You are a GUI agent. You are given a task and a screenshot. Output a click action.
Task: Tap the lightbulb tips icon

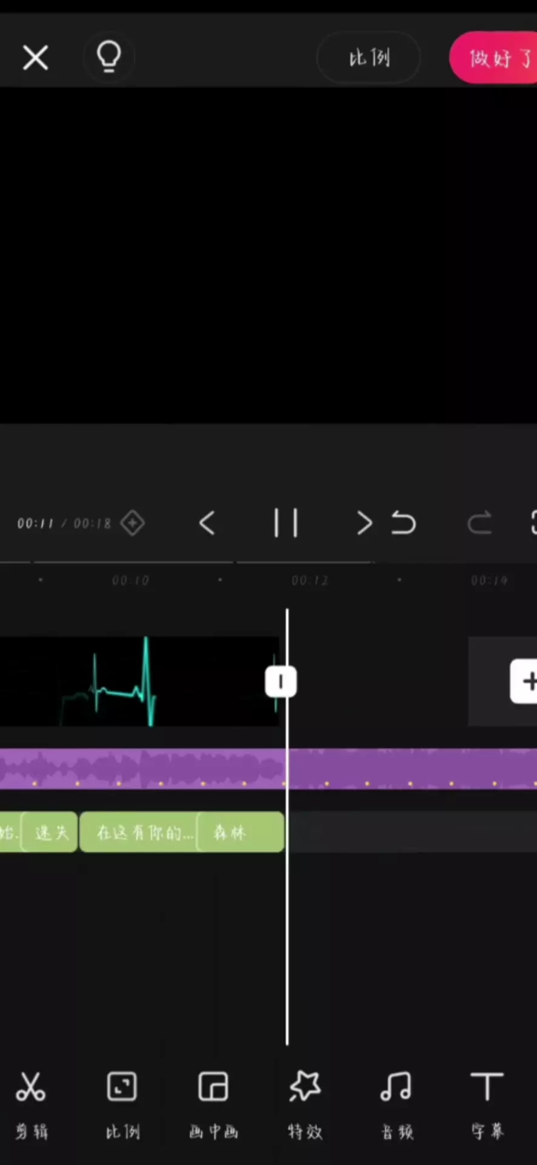109,58
